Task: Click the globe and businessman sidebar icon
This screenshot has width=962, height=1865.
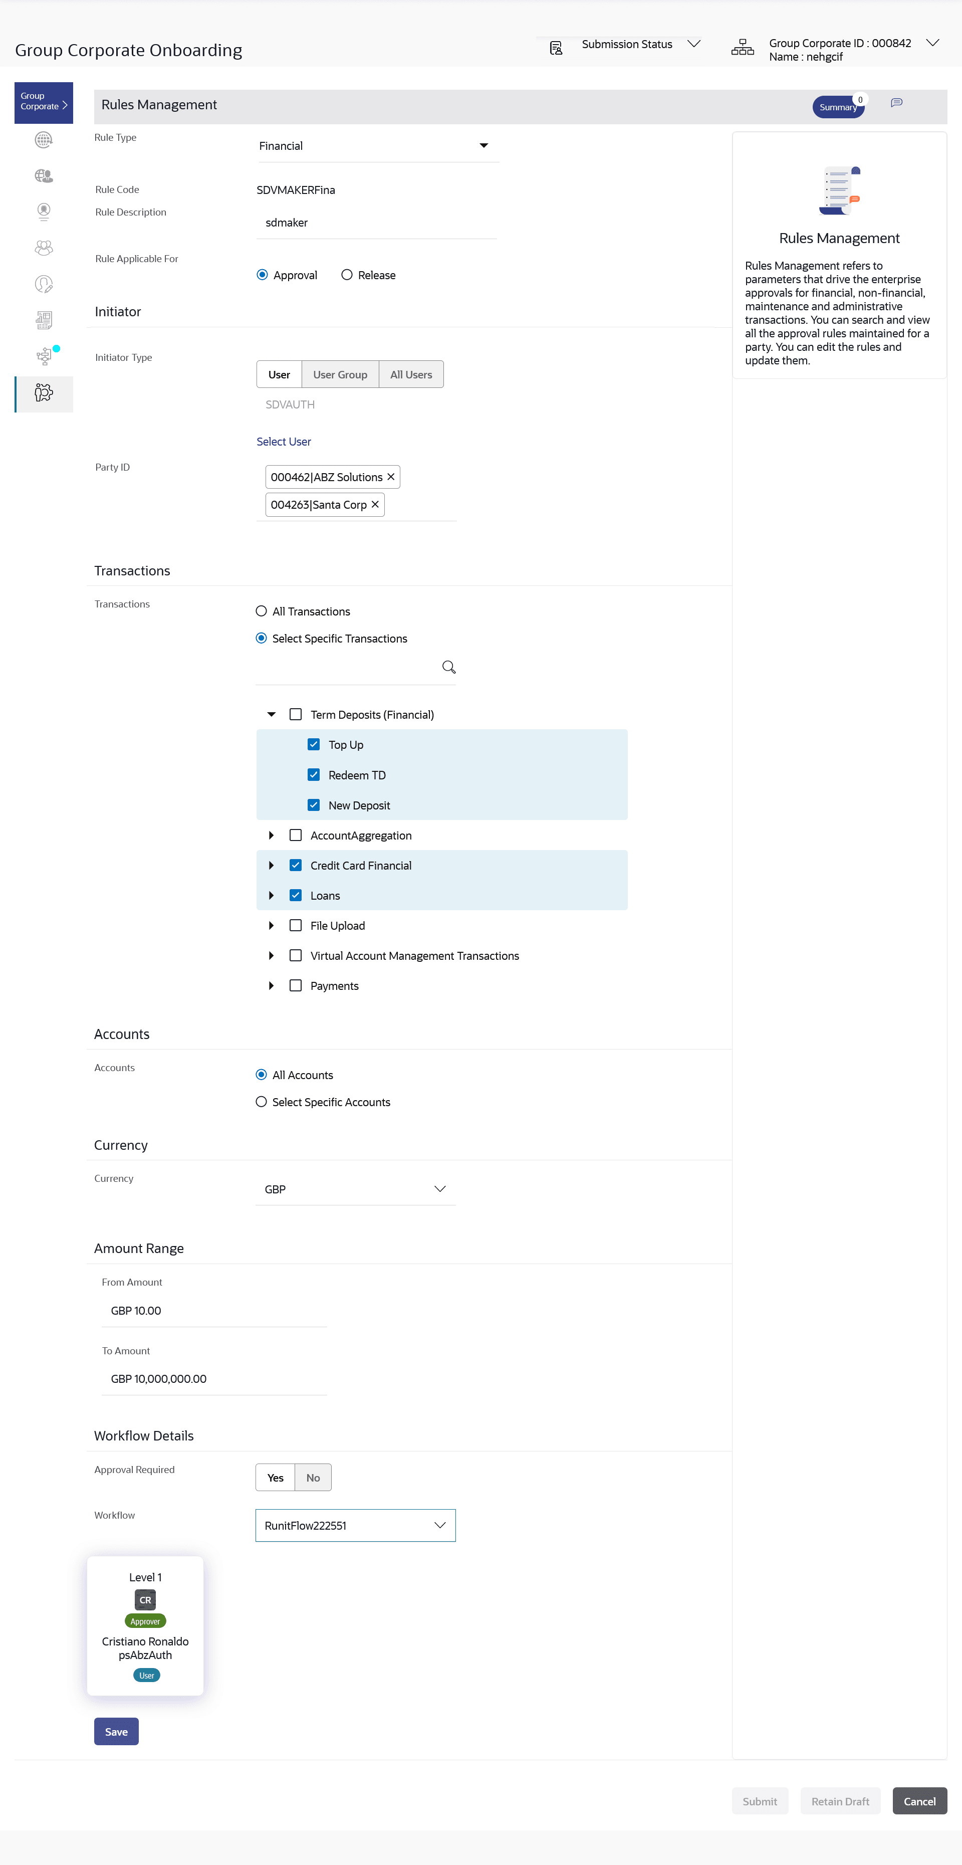Action: [44, 176]
